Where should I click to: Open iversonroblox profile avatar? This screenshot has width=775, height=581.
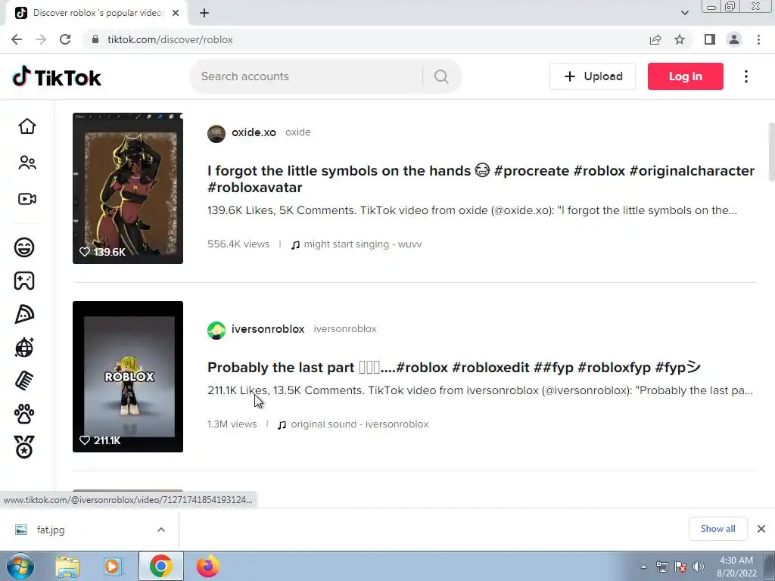216,331
